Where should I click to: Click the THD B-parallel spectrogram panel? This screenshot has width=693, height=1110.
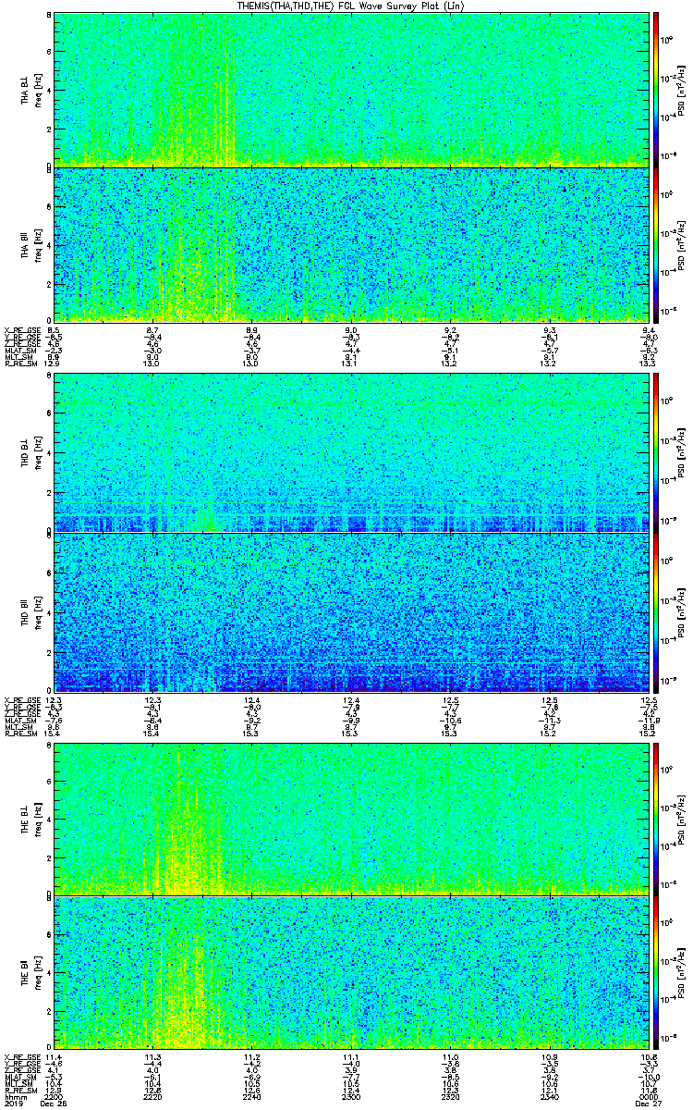click(x=351, y=612)
